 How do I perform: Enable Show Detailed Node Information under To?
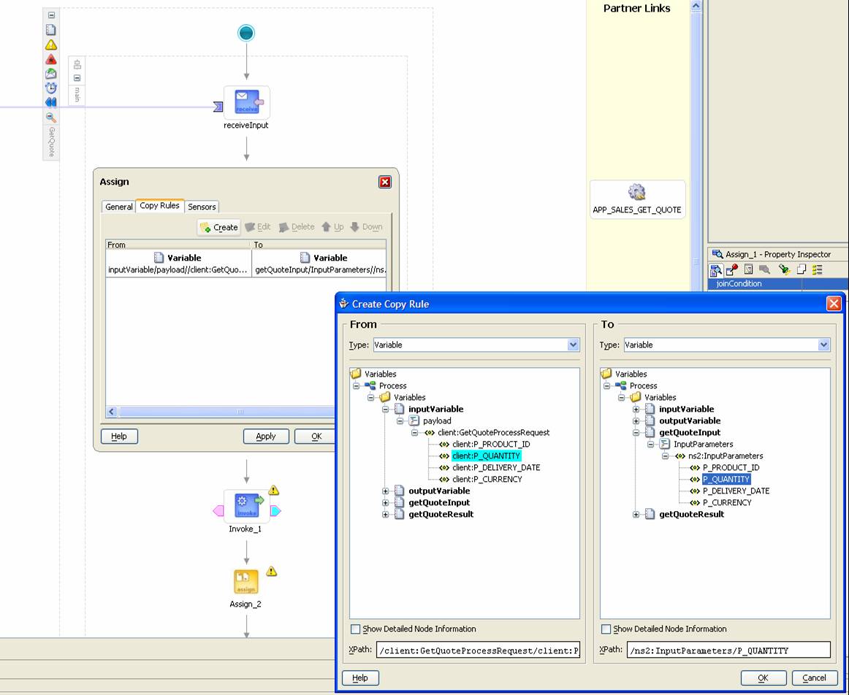pos(606,629)
